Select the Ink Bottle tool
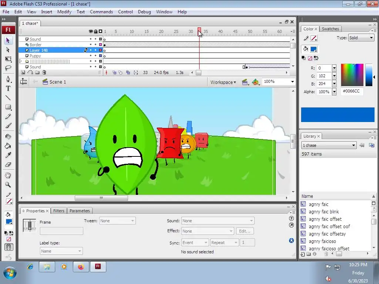379x284 pixels. coord(8,136)
